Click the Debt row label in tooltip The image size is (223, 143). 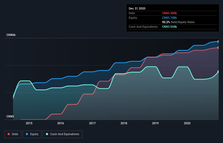click(132, 13)
